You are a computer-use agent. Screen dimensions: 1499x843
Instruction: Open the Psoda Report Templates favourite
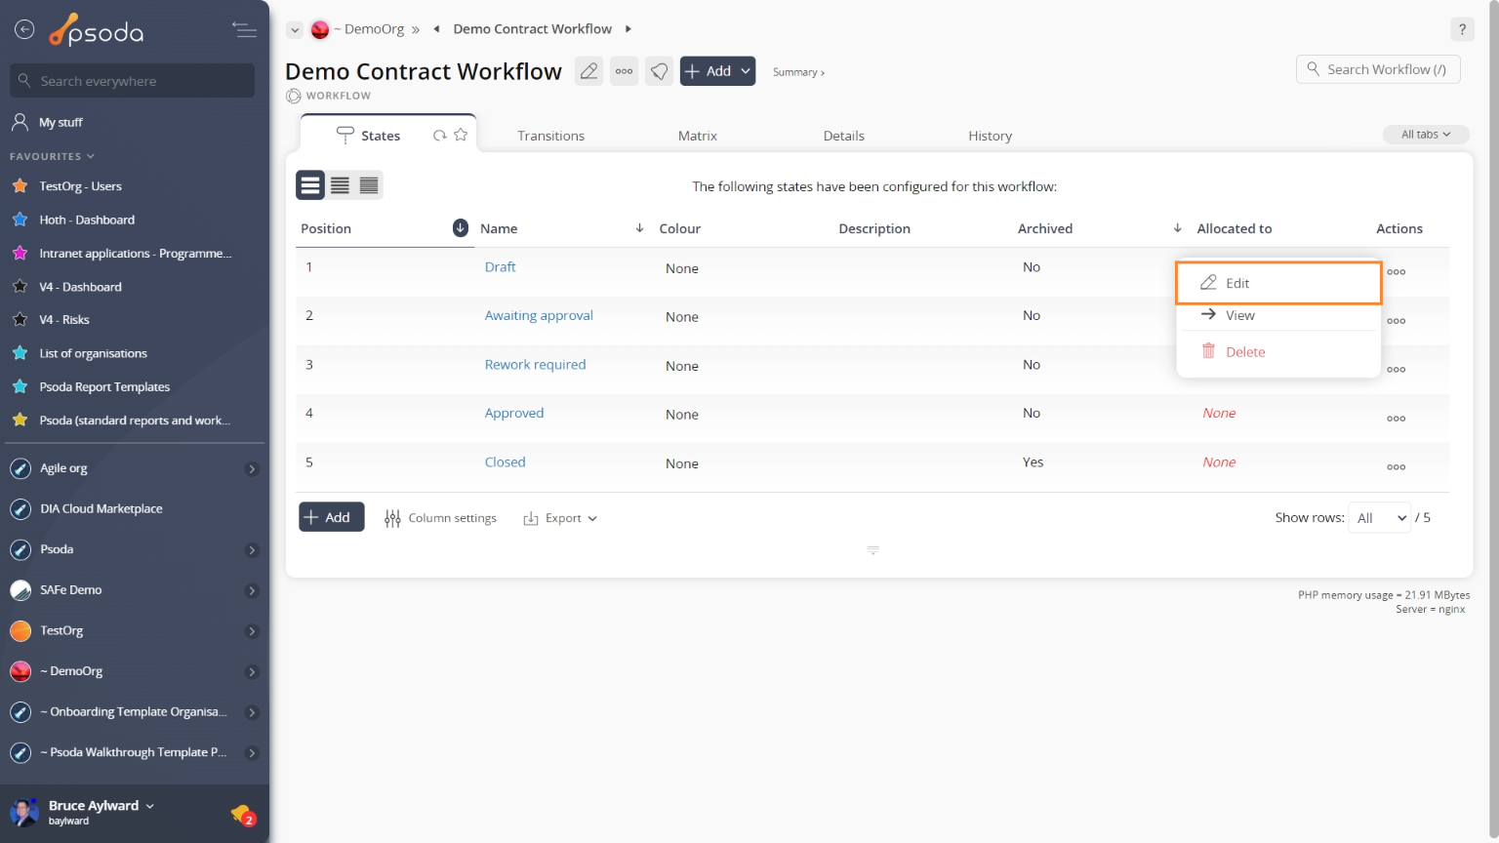click(104, 387)
